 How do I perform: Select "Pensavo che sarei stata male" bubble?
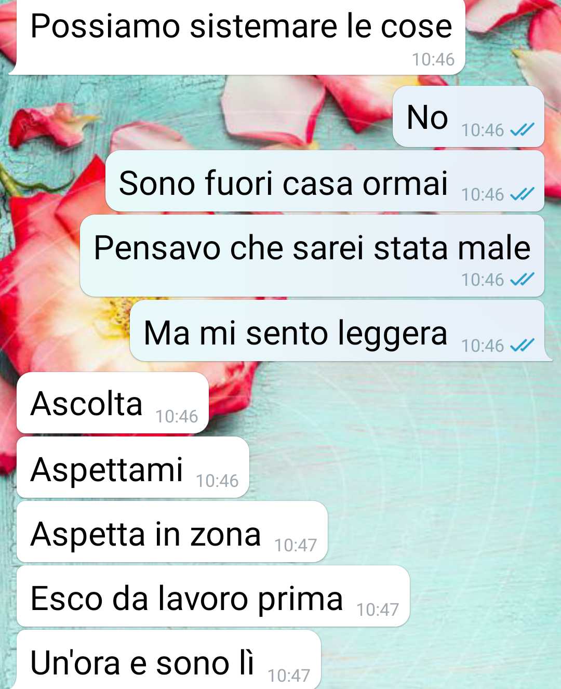pos(312,256)
